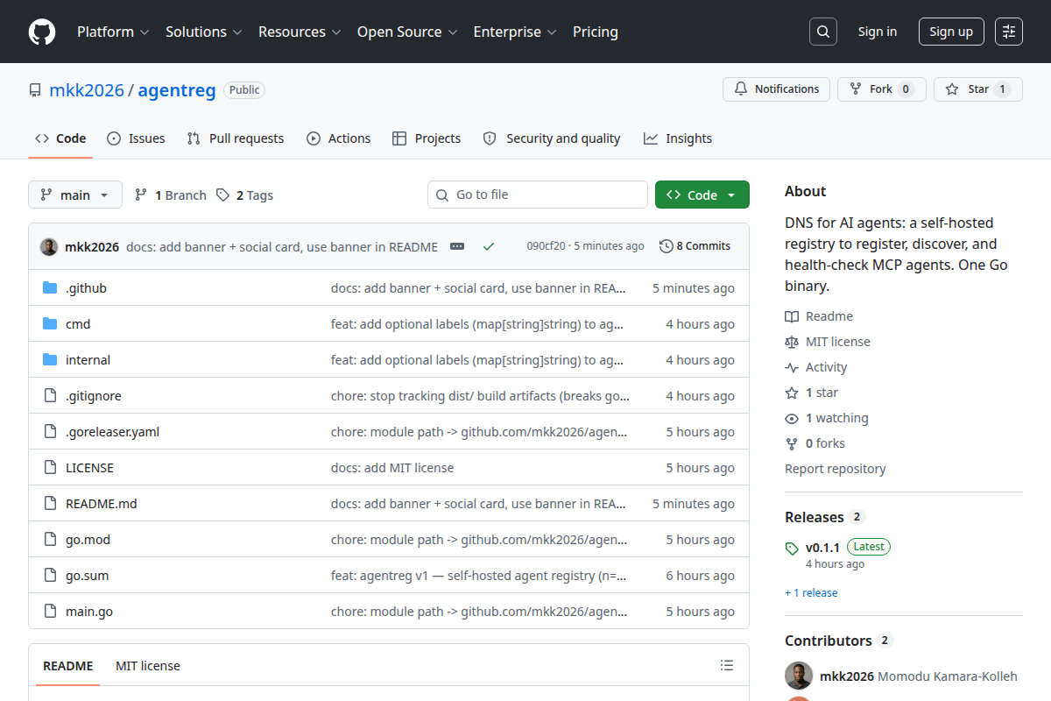
Task: View the 2 Tags link
Action: click(x=244, y=195)
